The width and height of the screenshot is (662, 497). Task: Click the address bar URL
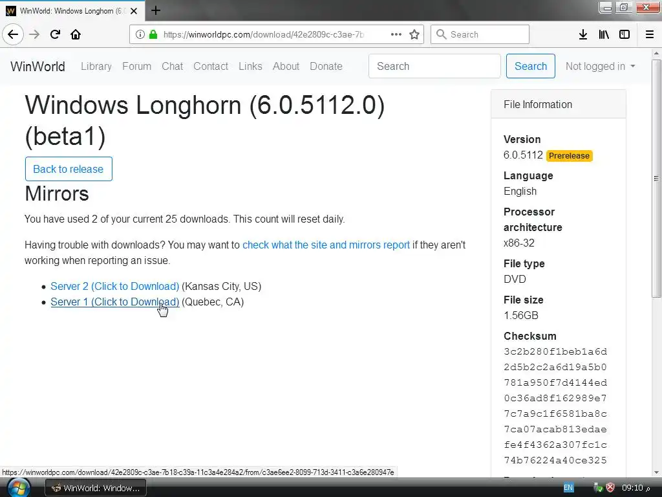[x=264, y=34]
